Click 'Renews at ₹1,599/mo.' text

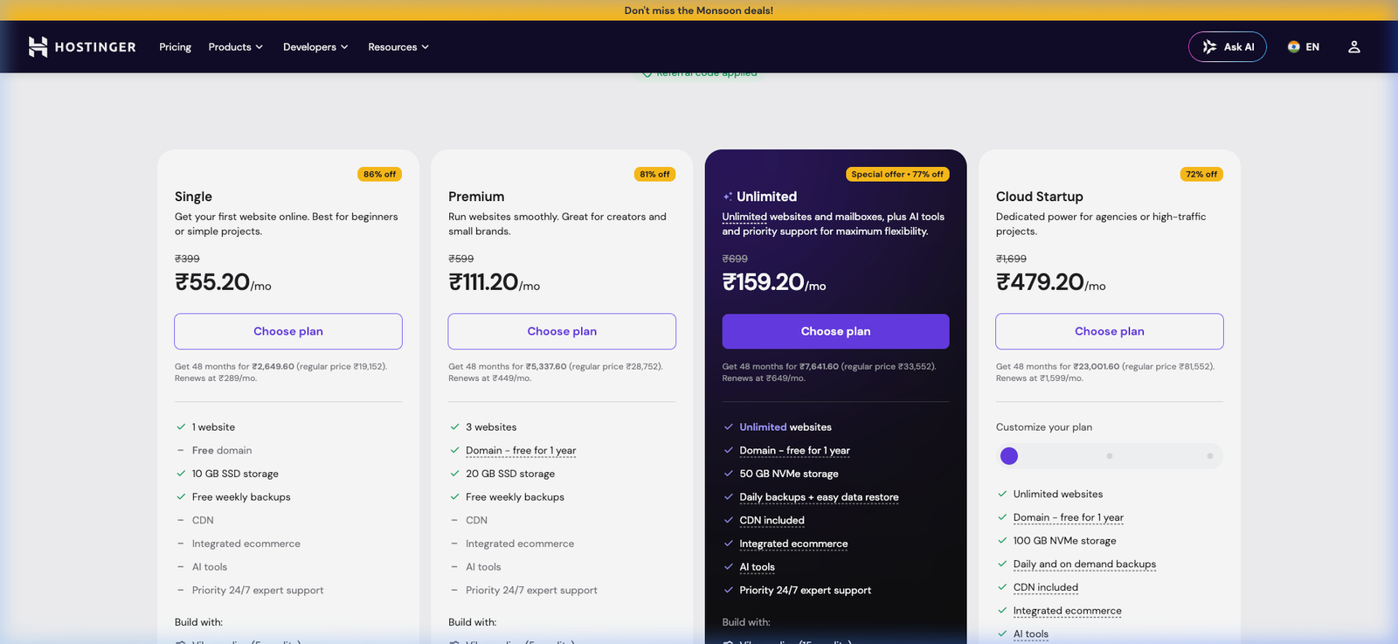click(x=1040, y=378)
